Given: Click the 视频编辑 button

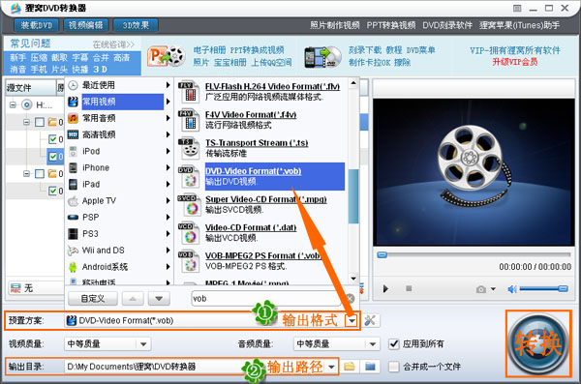Looking at the screenshot, I should pyautogui.click(x=86, y=25).
